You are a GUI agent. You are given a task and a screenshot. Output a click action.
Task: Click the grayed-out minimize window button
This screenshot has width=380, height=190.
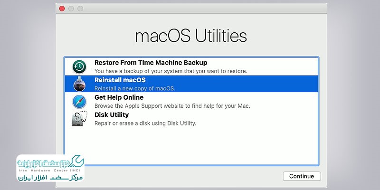click(71, 9)
